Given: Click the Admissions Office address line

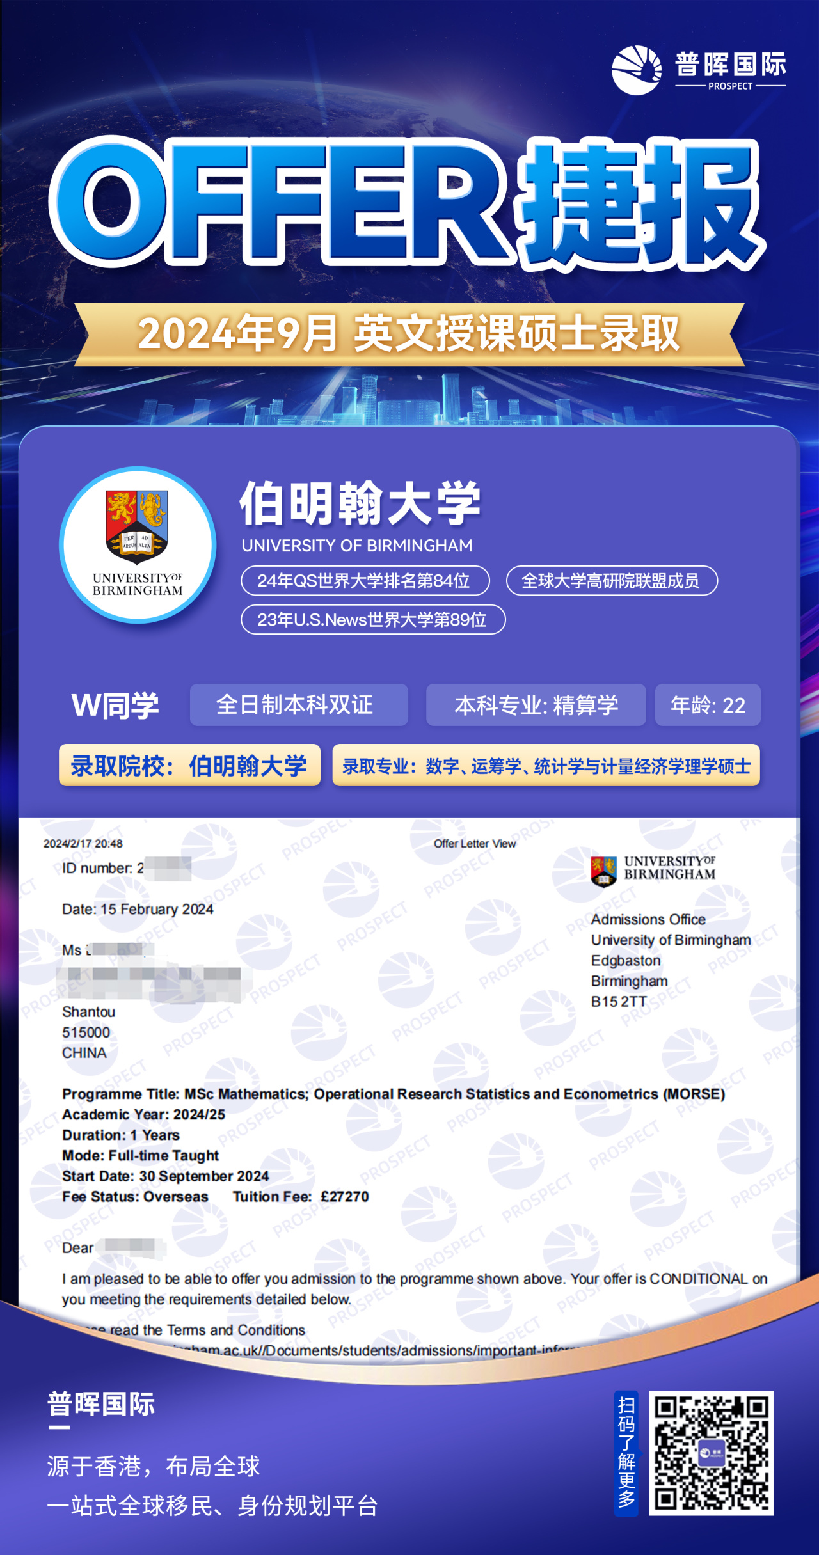Looking at the screenshot, I should point(648,920).
